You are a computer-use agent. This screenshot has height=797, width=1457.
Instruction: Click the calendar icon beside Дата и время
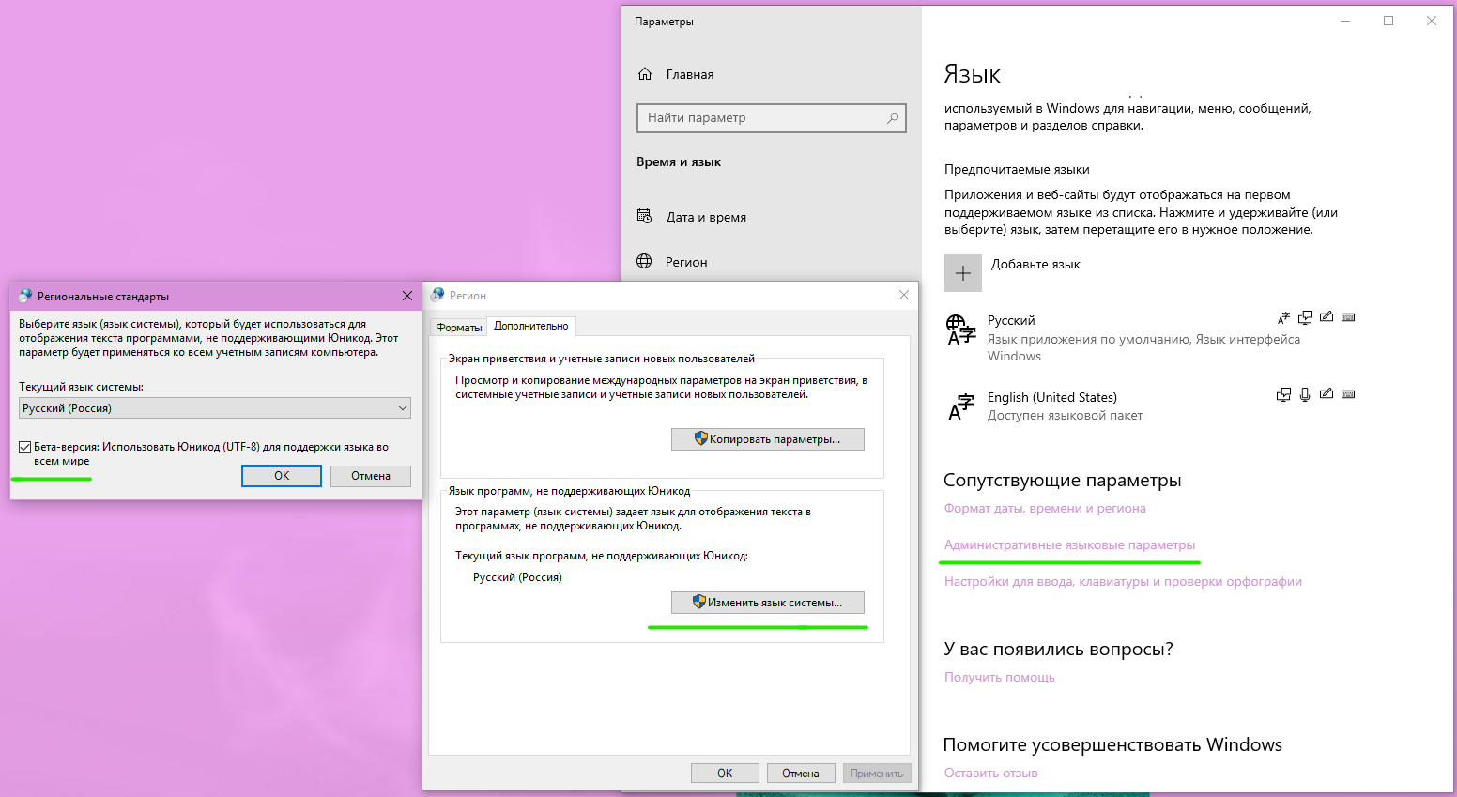[x=644, y=217]
